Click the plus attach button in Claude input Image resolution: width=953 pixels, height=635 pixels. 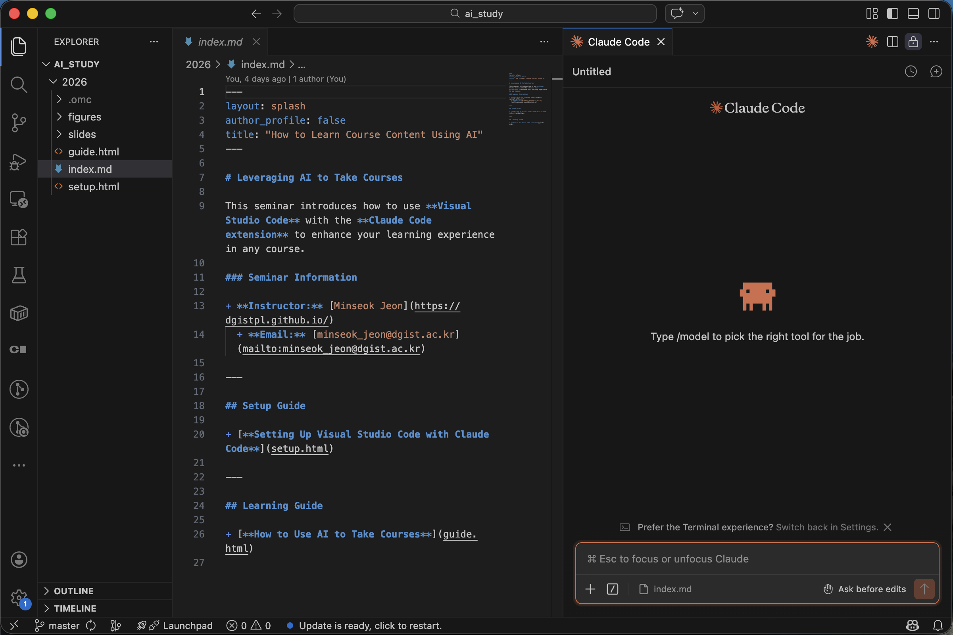590,589
